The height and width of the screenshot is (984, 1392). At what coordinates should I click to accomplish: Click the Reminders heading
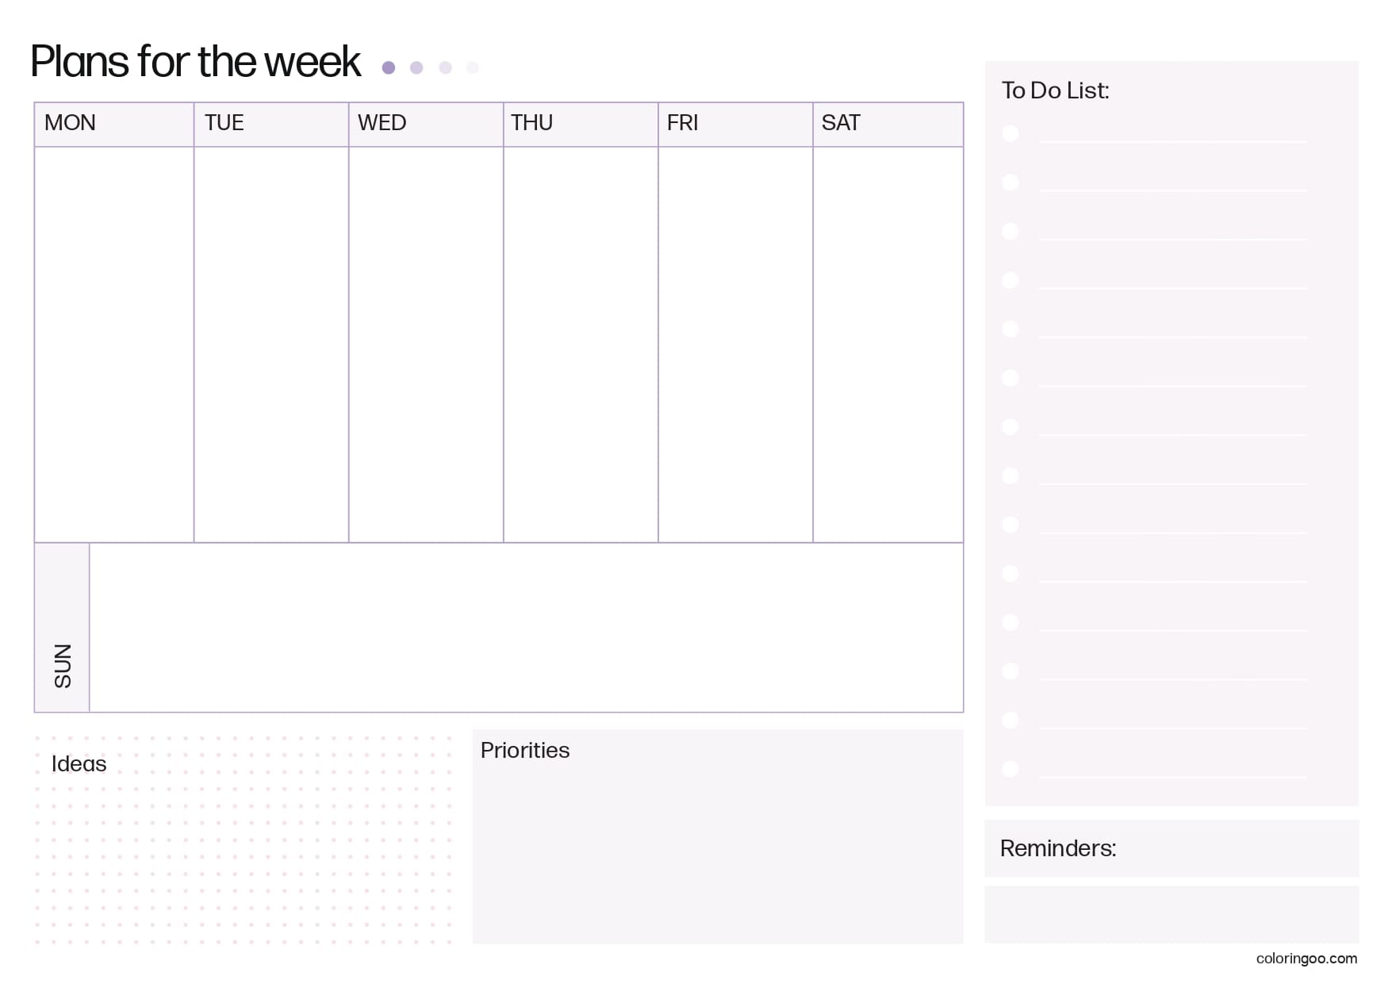click(x=1058, y=848)
